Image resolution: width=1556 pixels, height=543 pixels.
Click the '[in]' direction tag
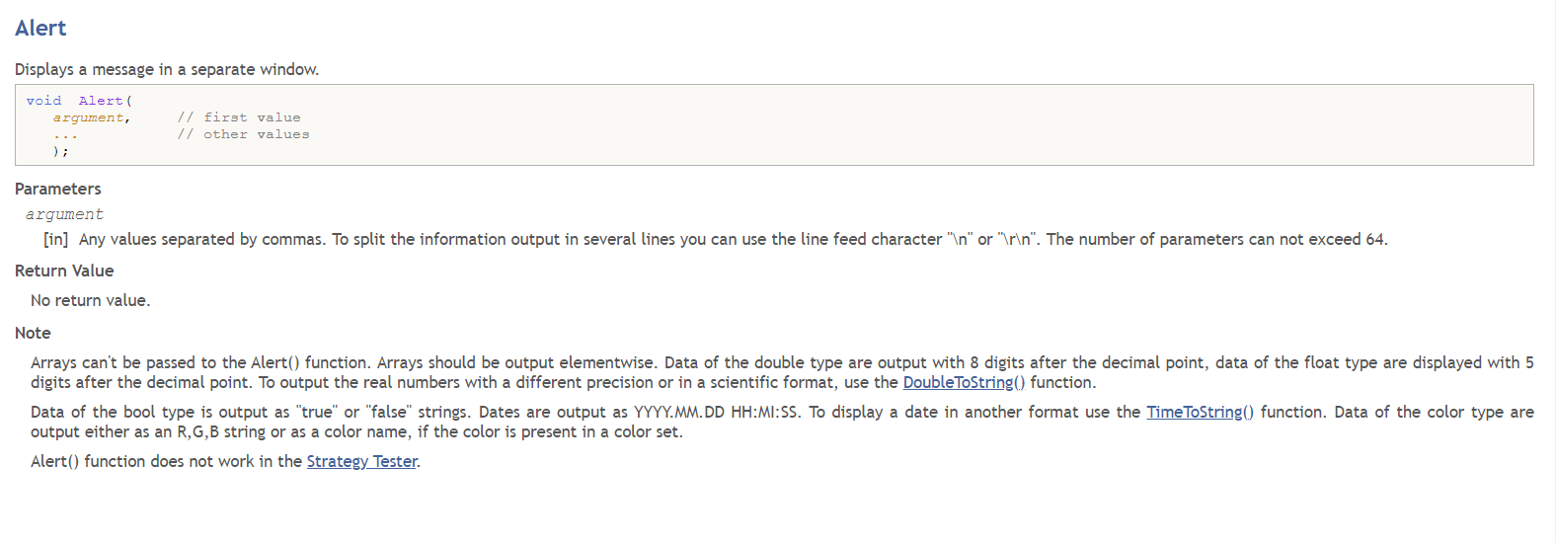pos(55,240)
